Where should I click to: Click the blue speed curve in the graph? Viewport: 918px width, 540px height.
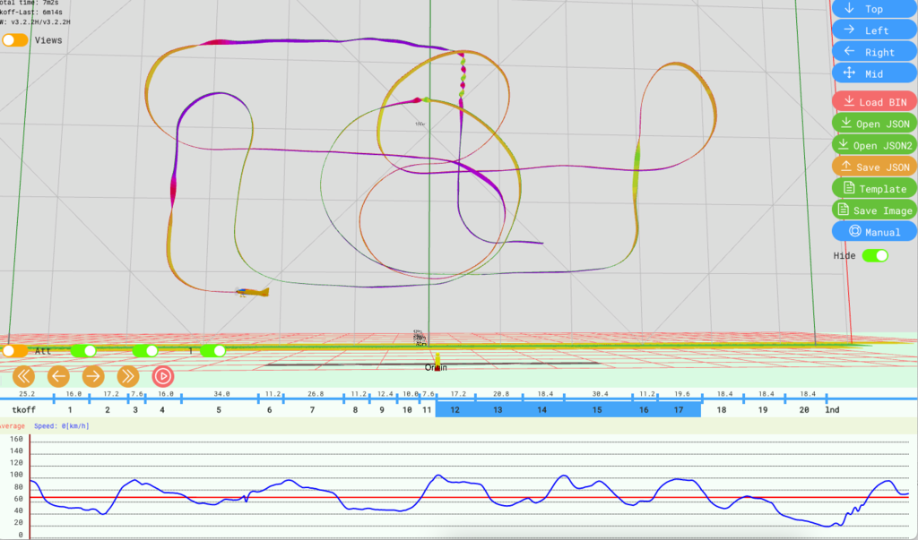(468, 501)
